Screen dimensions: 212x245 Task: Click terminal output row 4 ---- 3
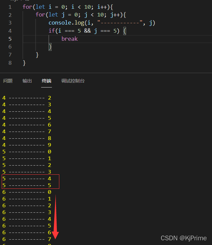click(27, 105)
